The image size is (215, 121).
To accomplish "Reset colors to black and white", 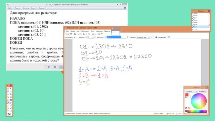I will (186, 97).
